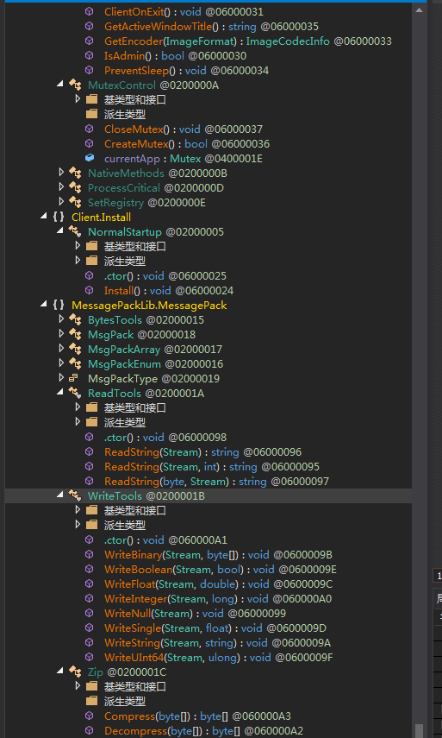
Task: Click the currentApp field icon
Action: (x=90, y=158)
